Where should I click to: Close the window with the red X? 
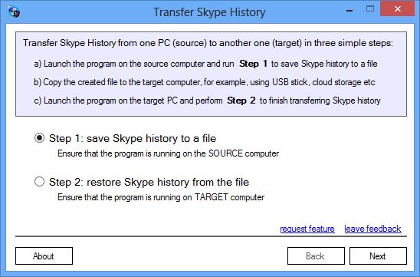[x=398, y=9]
